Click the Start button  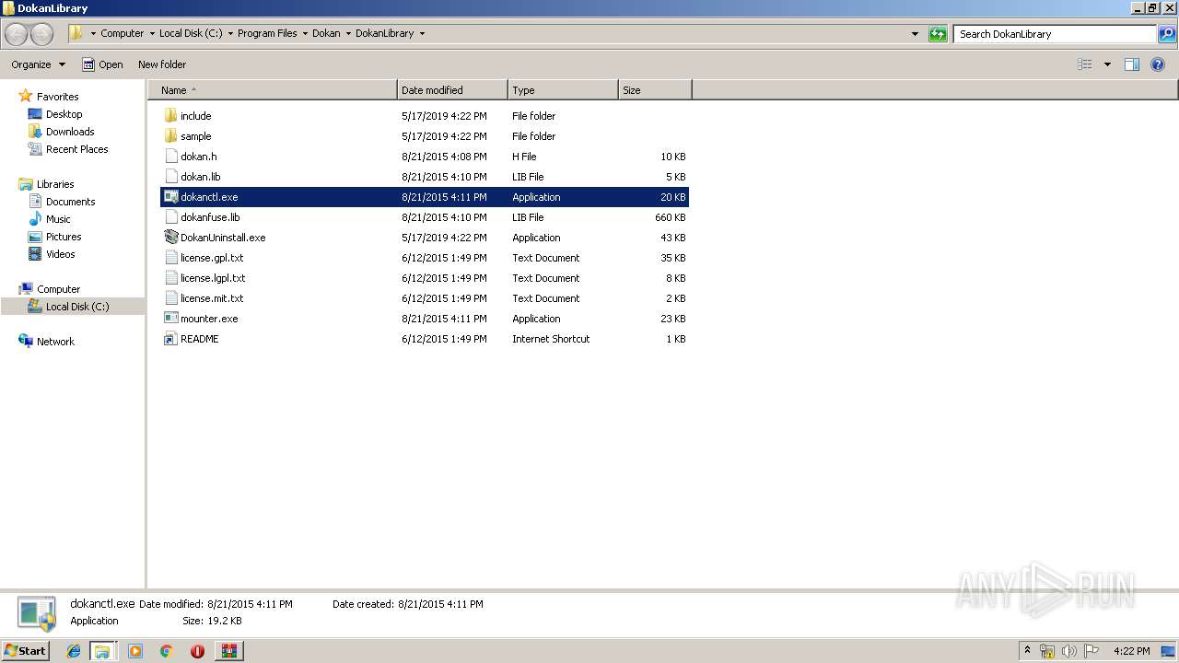pyautogui.click(x=26, y=650)
